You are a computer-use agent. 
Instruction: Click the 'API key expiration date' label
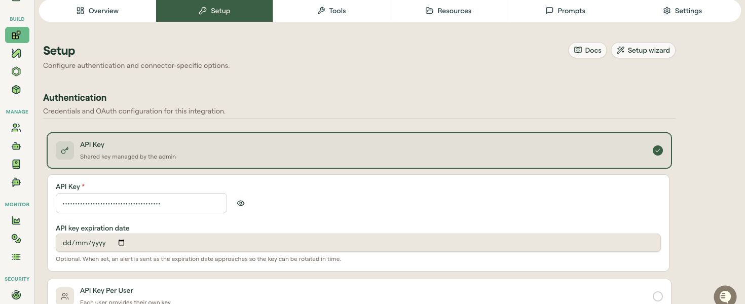93,228
